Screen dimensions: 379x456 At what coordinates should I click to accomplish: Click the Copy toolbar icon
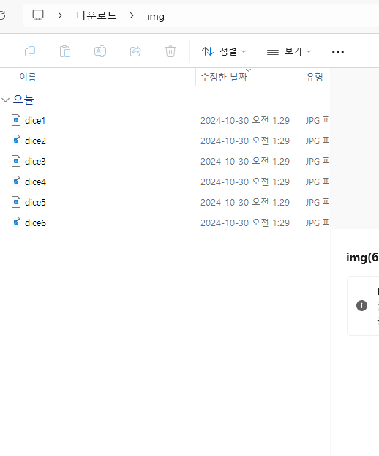pos(30,51)
